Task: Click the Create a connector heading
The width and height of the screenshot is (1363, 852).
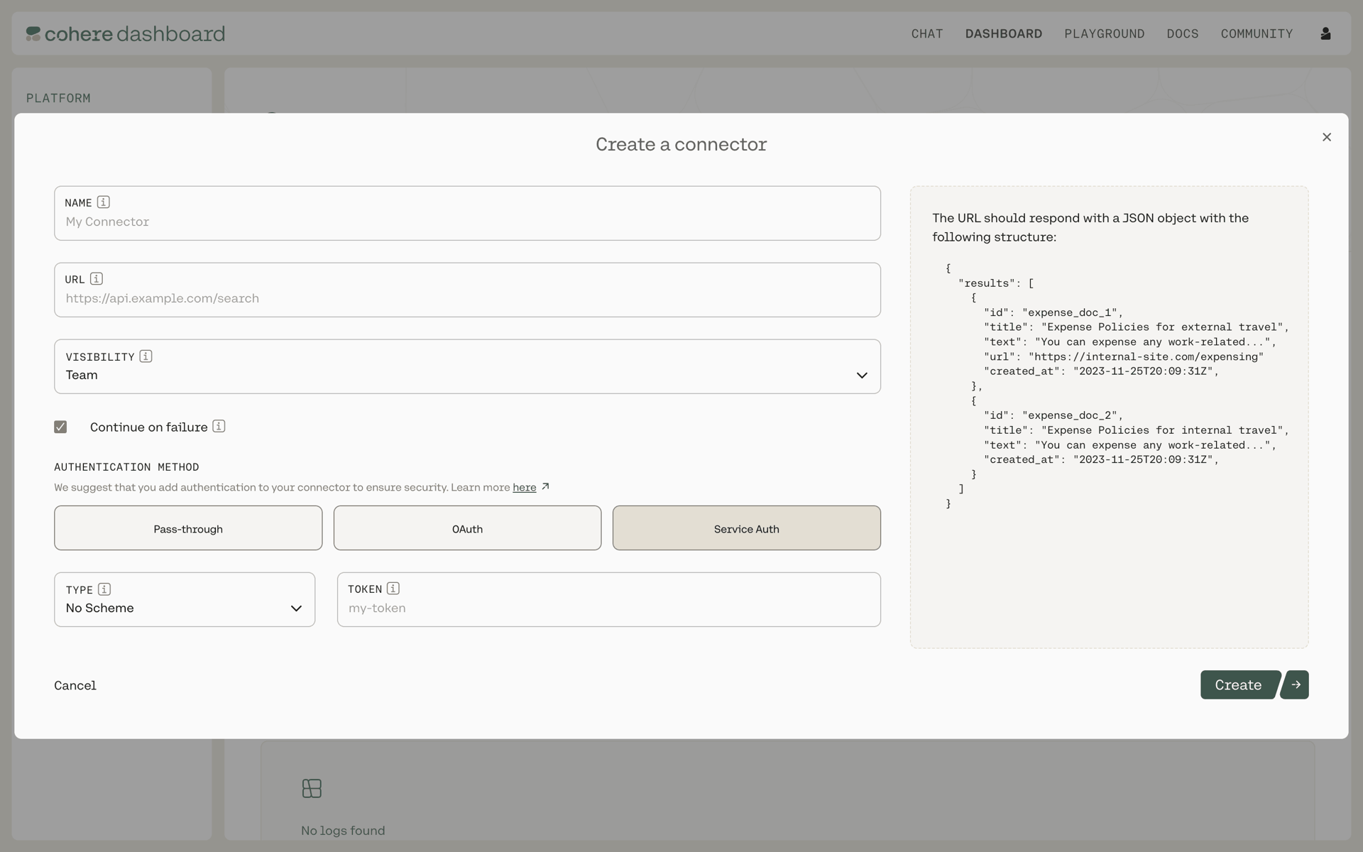Action: pos(681,144)
